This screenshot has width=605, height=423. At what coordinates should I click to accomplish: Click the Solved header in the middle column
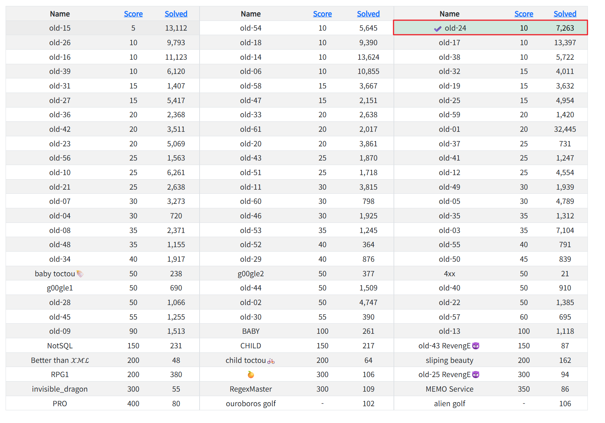[368, 14]
